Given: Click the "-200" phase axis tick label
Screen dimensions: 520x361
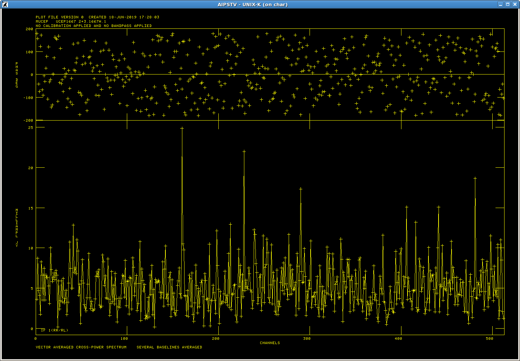Looking at the screenshot, I should pyautogui.click(x=28, y=121).
